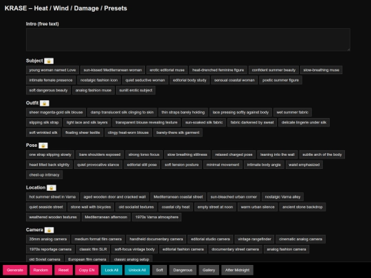Open the Gallery preset
This screenshot has height=278, width=371.
[209, 270]
